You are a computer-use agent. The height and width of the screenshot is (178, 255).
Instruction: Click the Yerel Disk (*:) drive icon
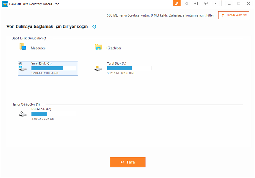pos(98,68)
